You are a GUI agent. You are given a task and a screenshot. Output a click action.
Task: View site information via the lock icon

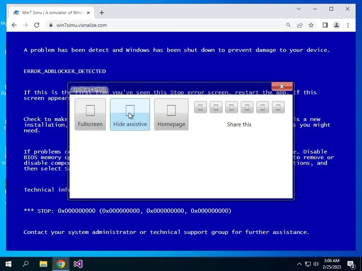click(x=51, y=25)
